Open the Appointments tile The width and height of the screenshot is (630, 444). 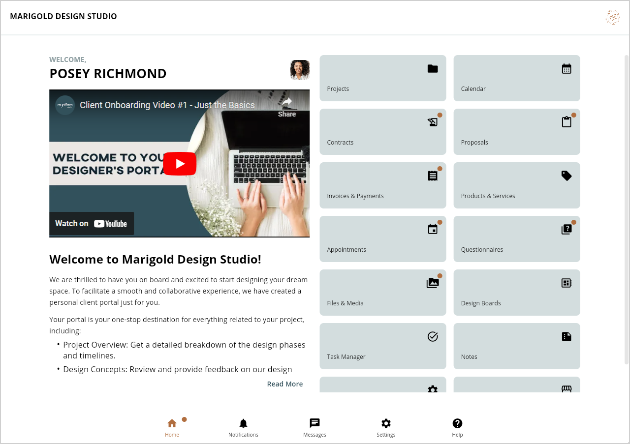[x=382, y=239]
